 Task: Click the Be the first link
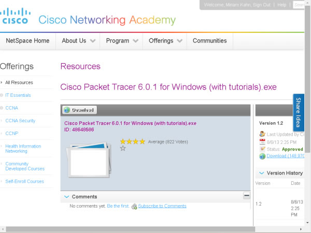click(x=118, y=206)
